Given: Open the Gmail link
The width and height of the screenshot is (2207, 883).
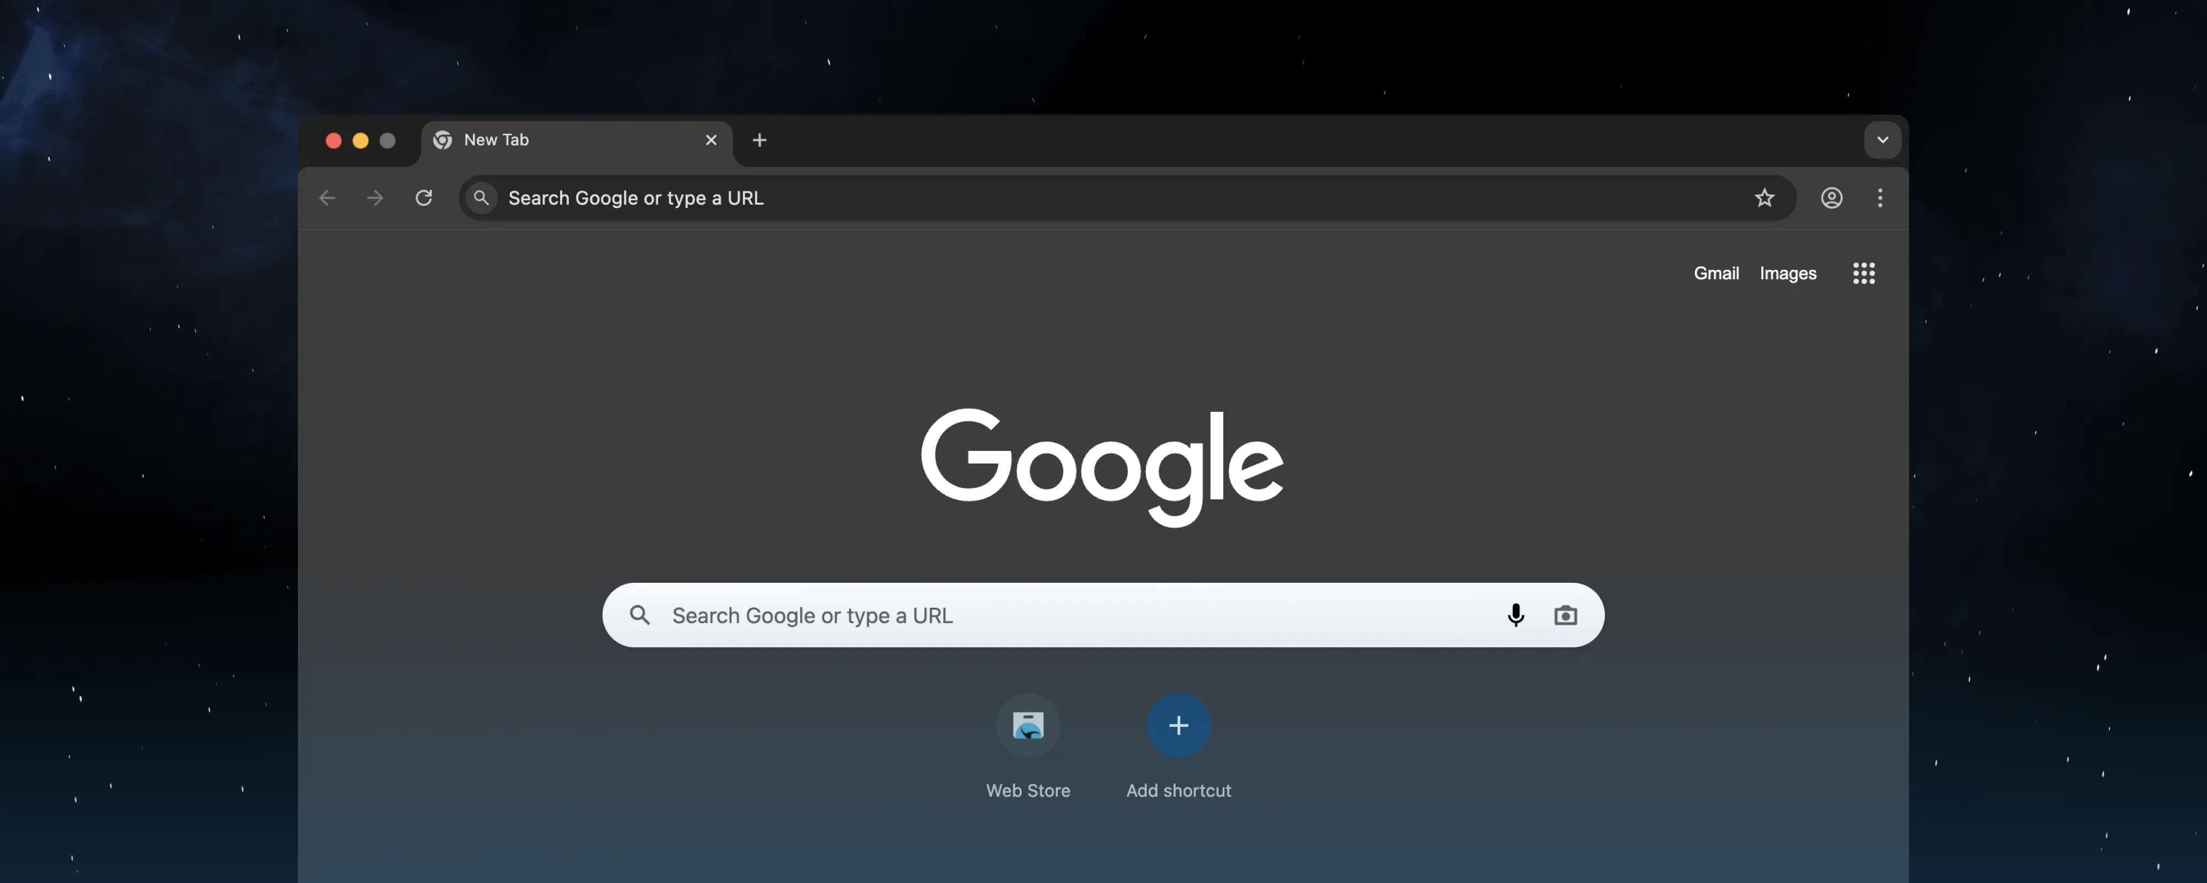Looking at the screenshot, I should 1715,274.
